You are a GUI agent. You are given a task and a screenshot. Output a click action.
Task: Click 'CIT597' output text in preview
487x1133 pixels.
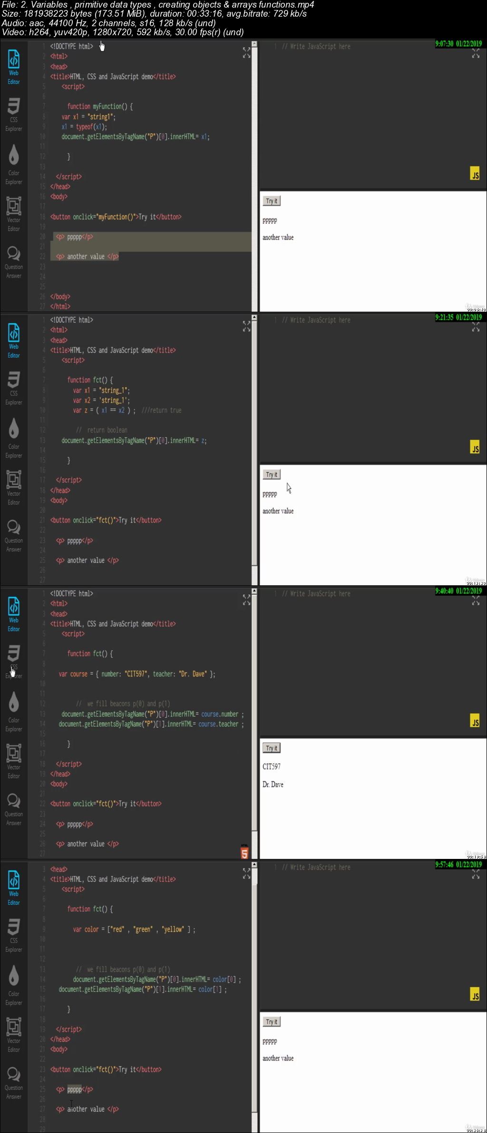(x=272, y=767)
